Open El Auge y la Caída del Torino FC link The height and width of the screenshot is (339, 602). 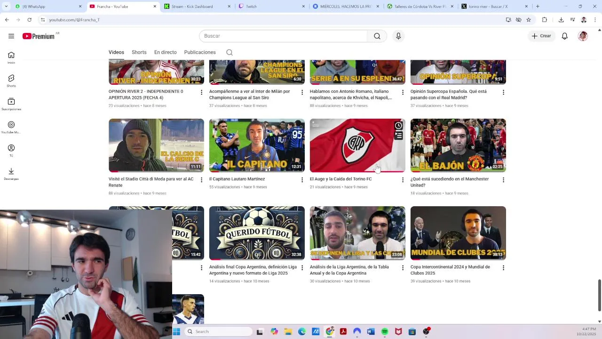tap(341, 179)
